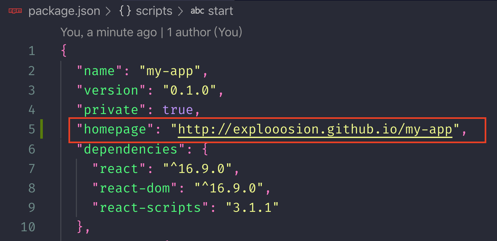Open the git blame author annotation
Screen dimensions: 497x241
click(151, 32)
